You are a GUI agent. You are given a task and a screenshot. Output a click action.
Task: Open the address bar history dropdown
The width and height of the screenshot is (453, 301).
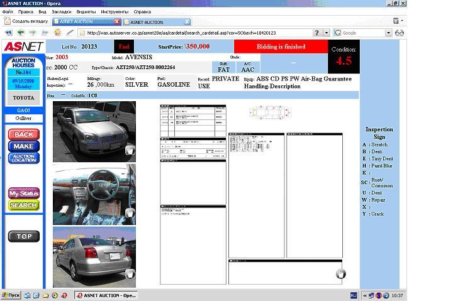coord(326,33)
